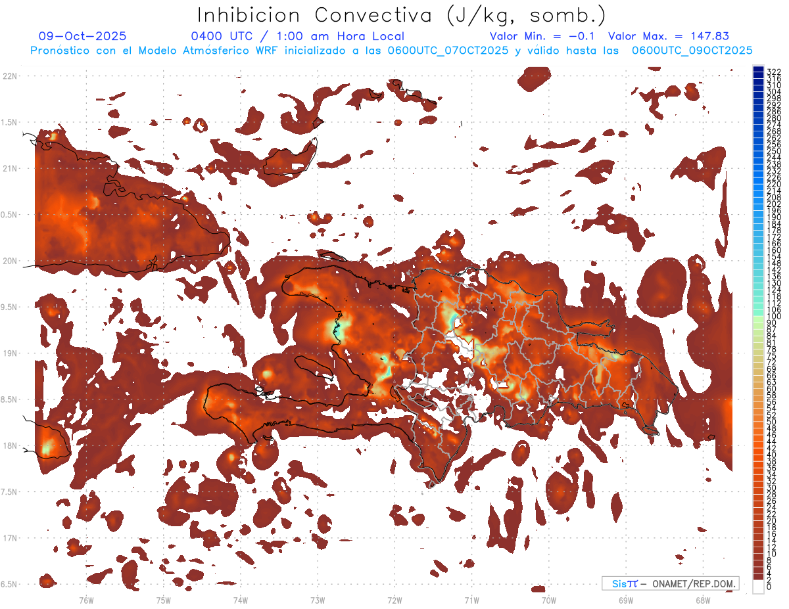
Task: Click the '17N' latitude label
Action: (x=10, y=538)
